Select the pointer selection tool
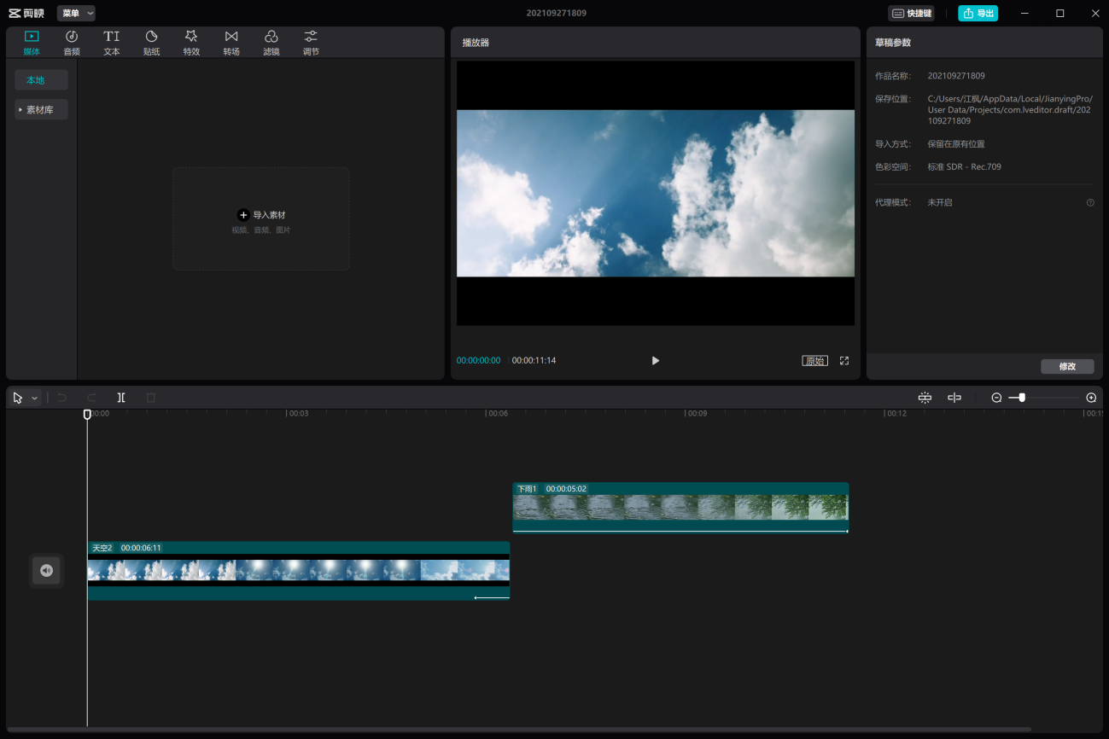1109x739 pixels. coord(18,398)
